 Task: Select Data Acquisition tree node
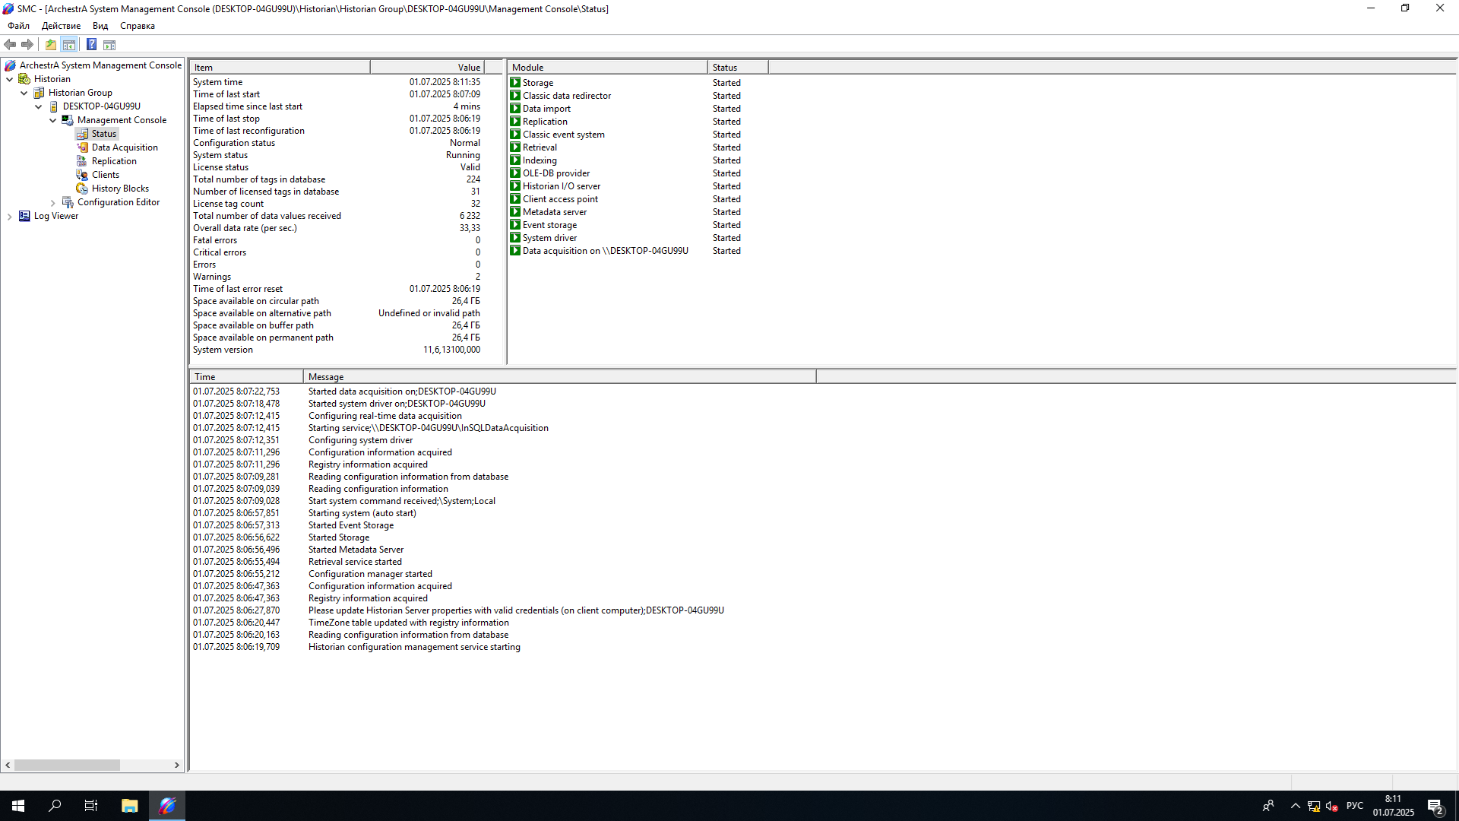tap(125, 147)
